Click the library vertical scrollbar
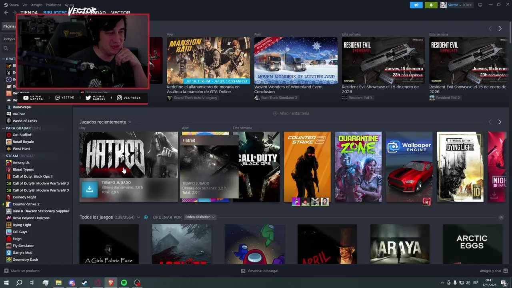The height and width of the screenshot is (288, 512). (x=510, y=32)
